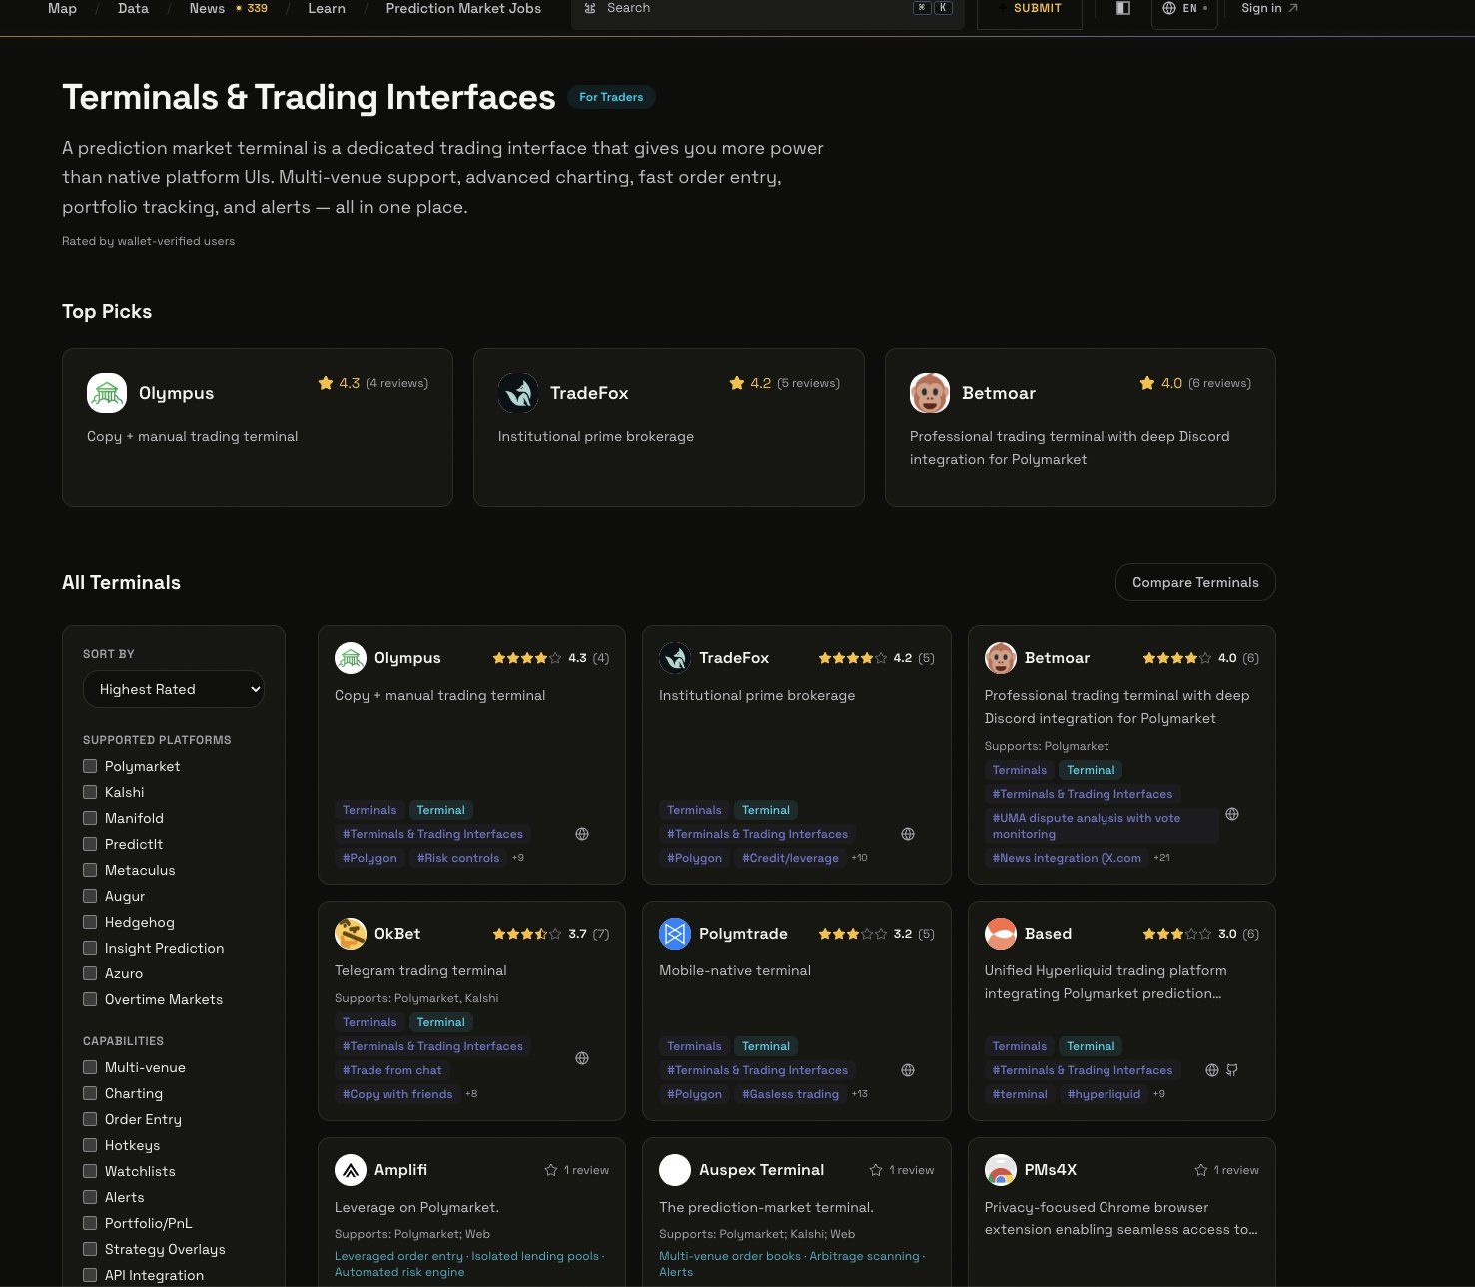
Task: Open the Learn nav item
Action: pos(327,8)
